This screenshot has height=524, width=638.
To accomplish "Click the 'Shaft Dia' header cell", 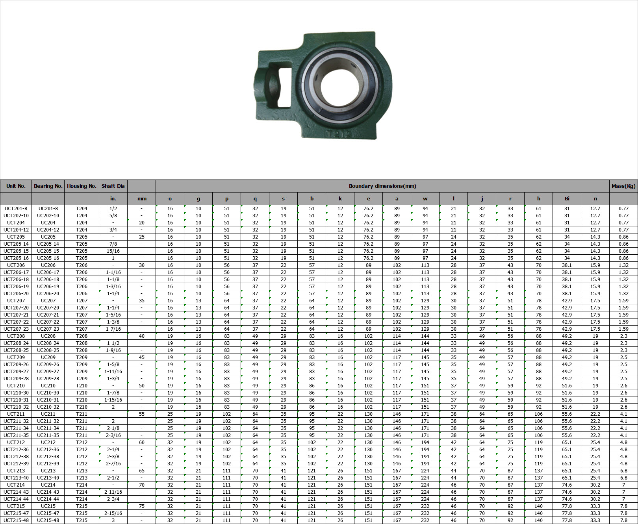I will point(113,186).
